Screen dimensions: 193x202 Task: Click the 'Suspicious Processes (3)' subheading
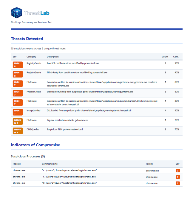coord(28,157)
